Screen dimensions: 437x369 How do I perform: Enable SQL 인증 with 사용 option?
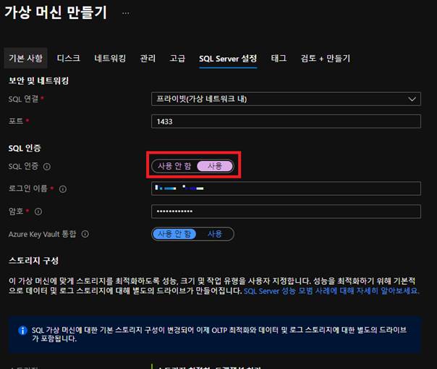coord(215,166)
